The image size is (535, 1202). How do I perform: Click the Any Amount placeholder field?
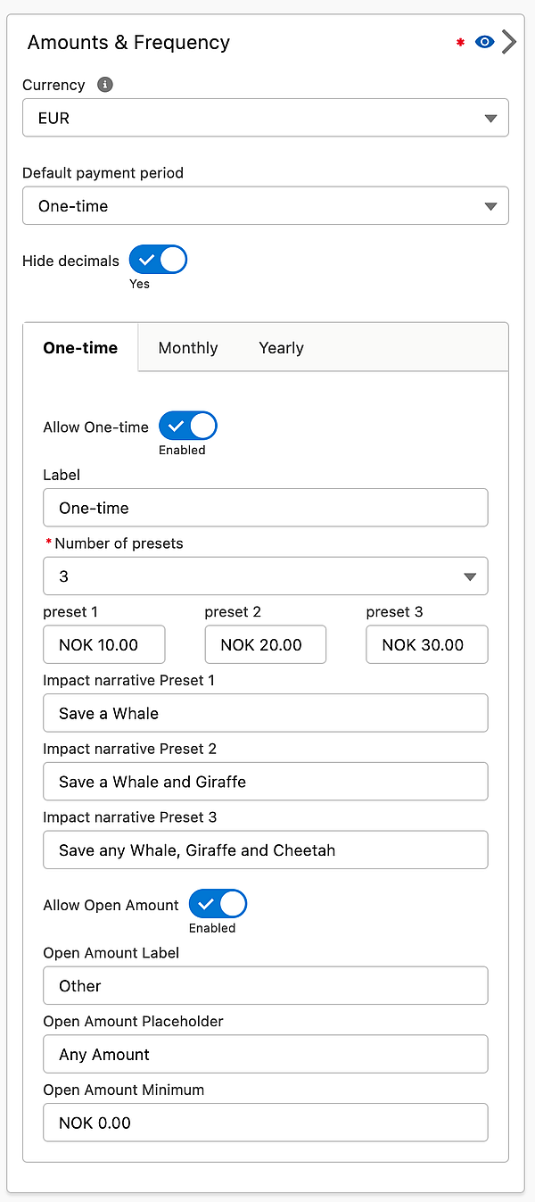(x=266, y=1054)
